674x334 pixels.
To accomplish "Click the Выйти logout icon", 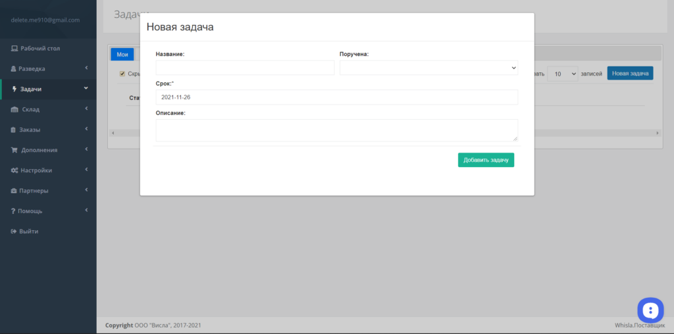I will 13,231.
